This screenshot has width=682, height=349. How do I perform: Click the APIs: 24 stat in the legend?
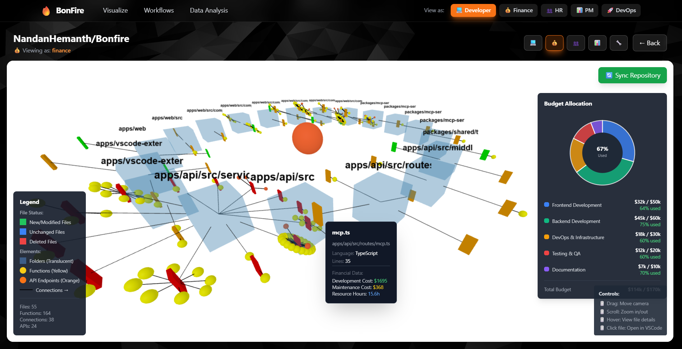(x=28, y=326)
